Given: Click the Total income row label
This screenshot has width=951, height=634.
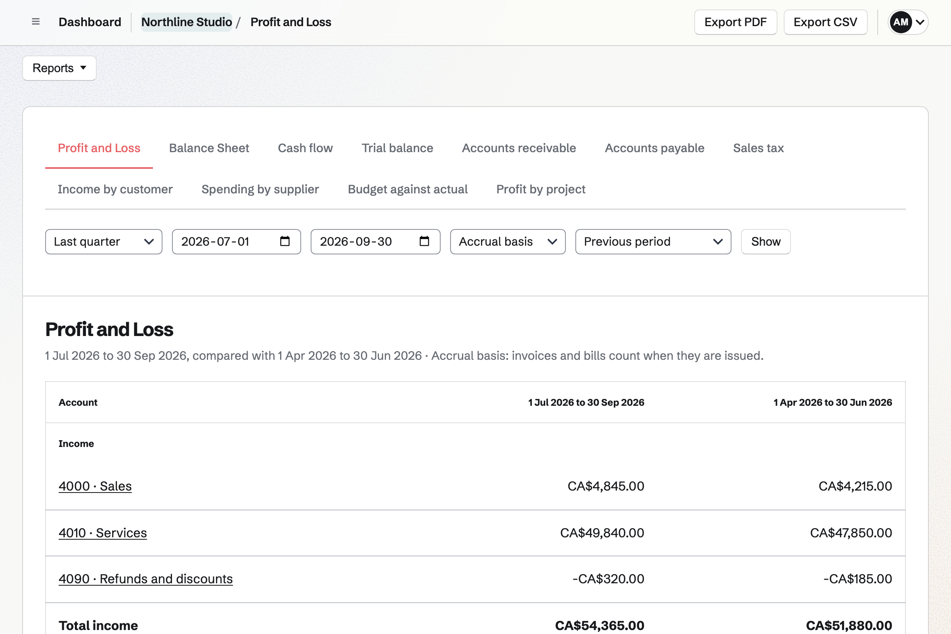Looking at the screenshot, I should [x=98, y=626].
